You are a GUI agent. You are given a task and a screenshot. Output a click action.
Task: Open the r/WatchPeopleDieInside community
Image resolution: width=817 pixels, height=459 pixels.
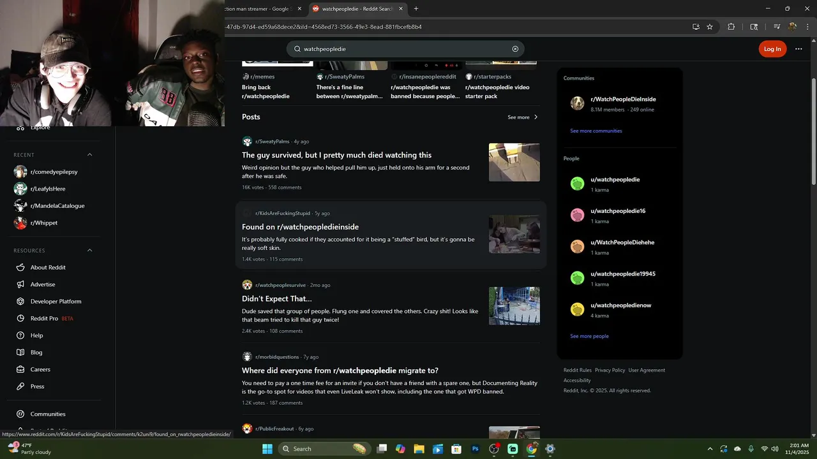tap(623, 99)
